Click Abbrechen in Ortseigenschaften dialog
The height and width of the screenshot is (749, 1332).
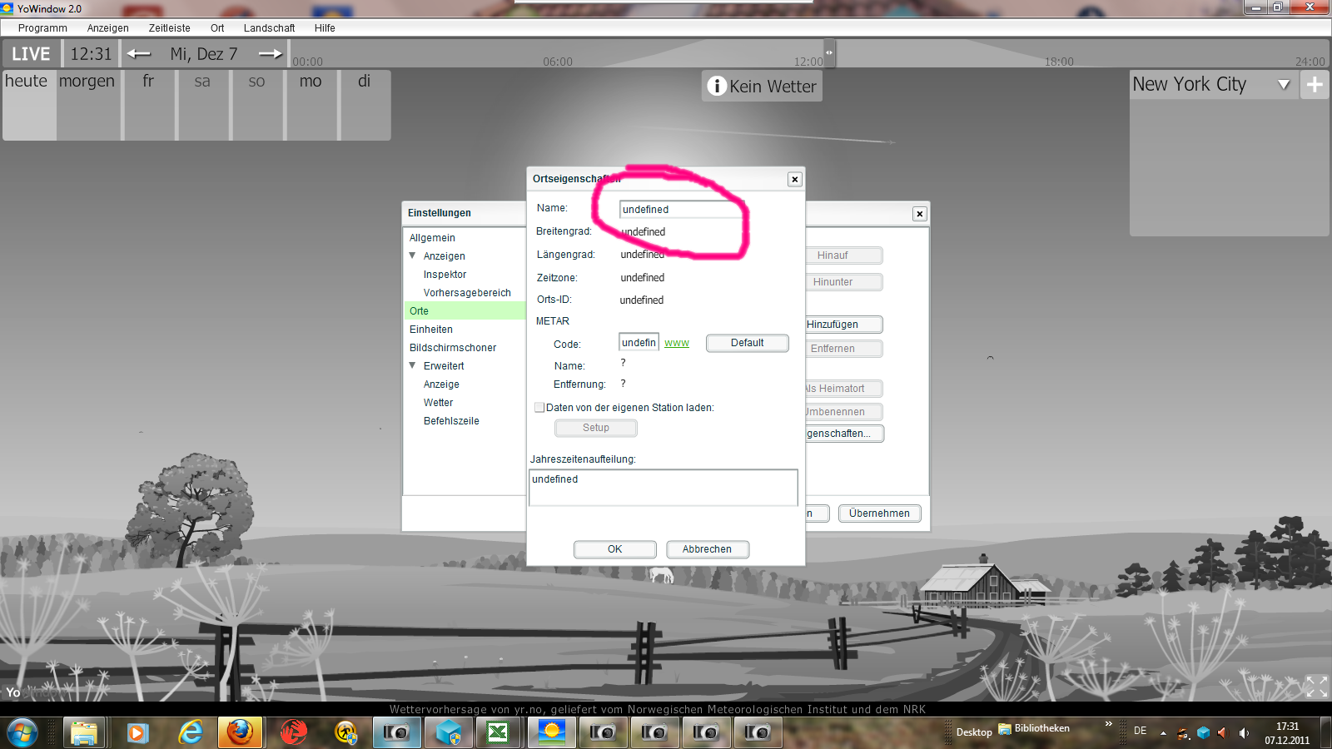point(707,549)
